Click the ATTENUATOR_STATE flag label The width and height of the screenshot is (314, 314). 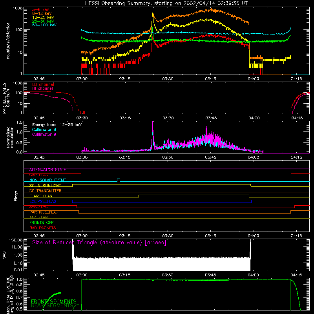pyautogui.click(x=47, y=170)
